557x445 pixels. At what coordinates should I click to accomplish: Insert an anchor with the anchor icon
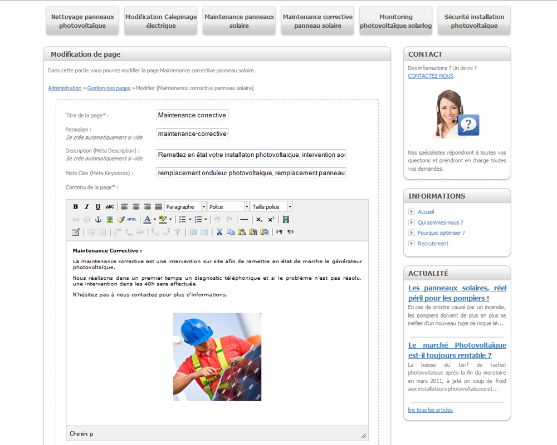(x=99, y=220)
